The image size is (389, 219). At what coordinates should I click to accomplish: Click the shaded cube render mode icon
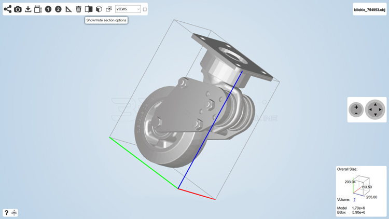pyautogui.click(x=99, y=9)
